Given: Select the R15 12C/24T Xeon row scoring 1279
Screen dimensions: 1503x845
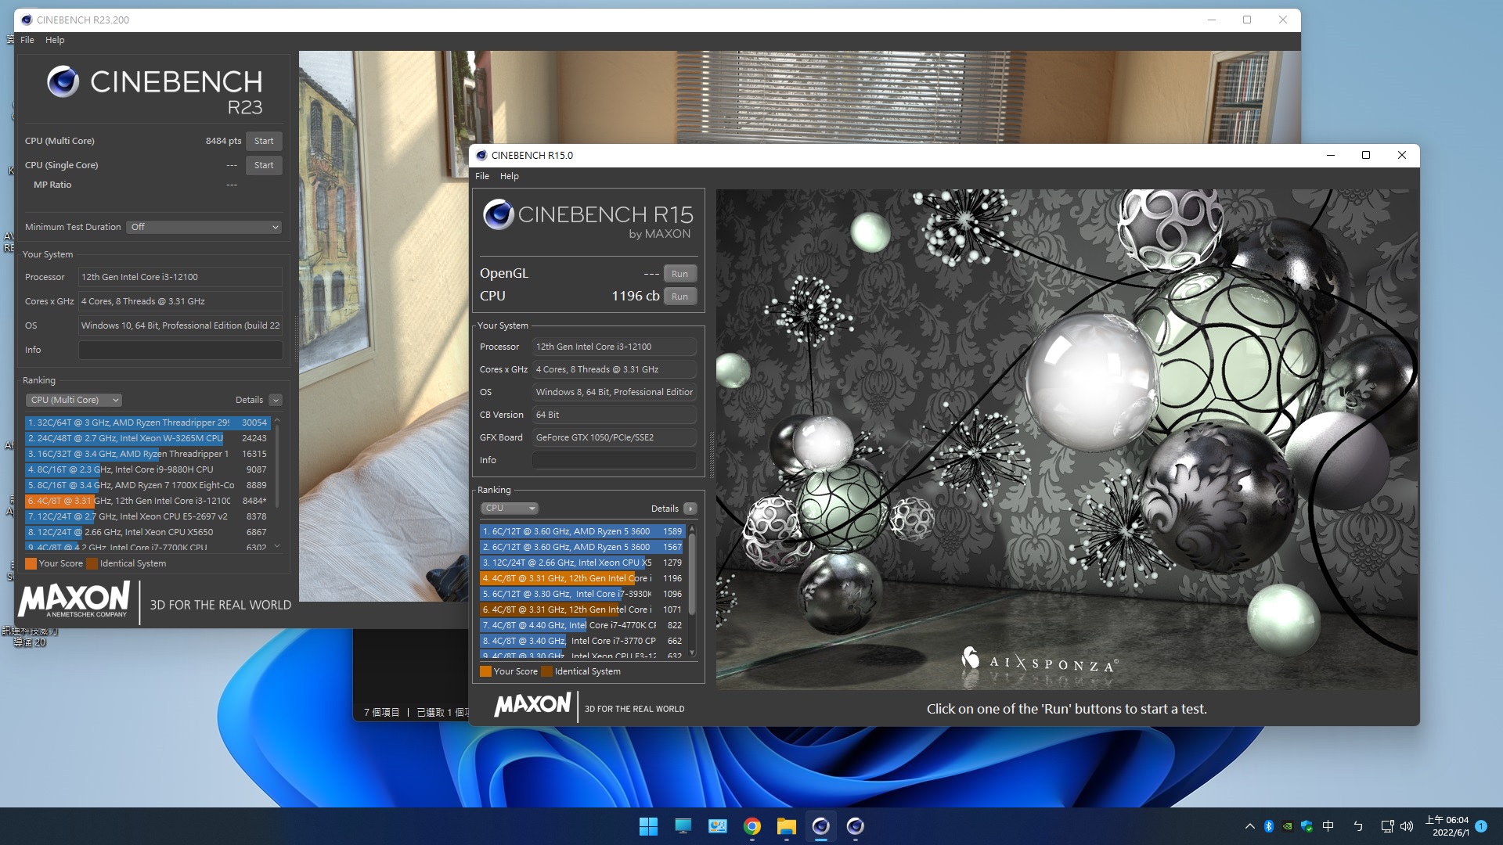Looking at the screenshot, I should click(582, 563).
